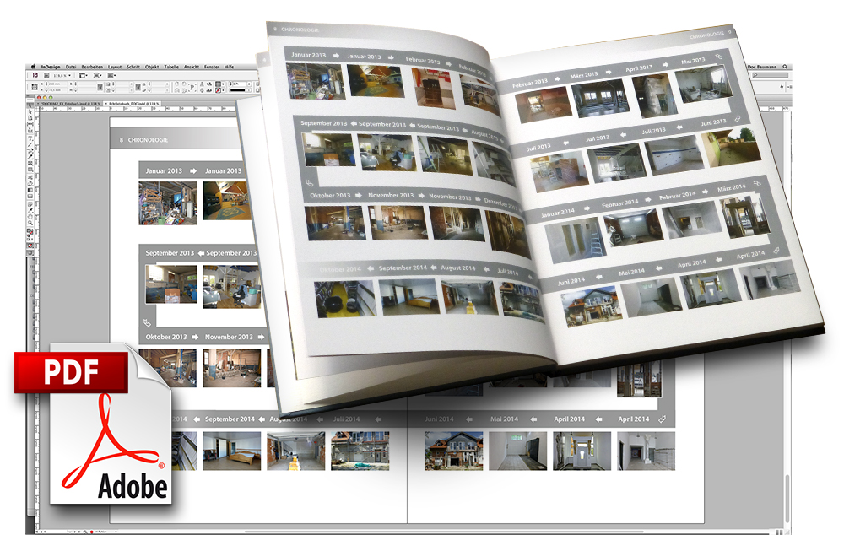844x535 pixels.
Task: Select the Zoom tool in tool panel
Action: pos(30,224)
